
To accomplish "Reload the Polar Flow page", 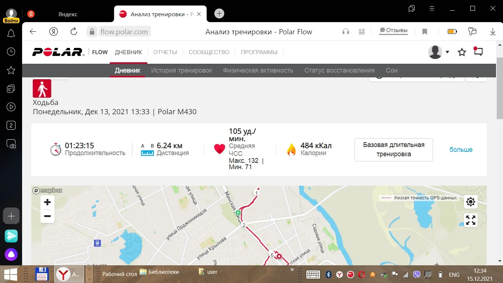I will 74,32.
